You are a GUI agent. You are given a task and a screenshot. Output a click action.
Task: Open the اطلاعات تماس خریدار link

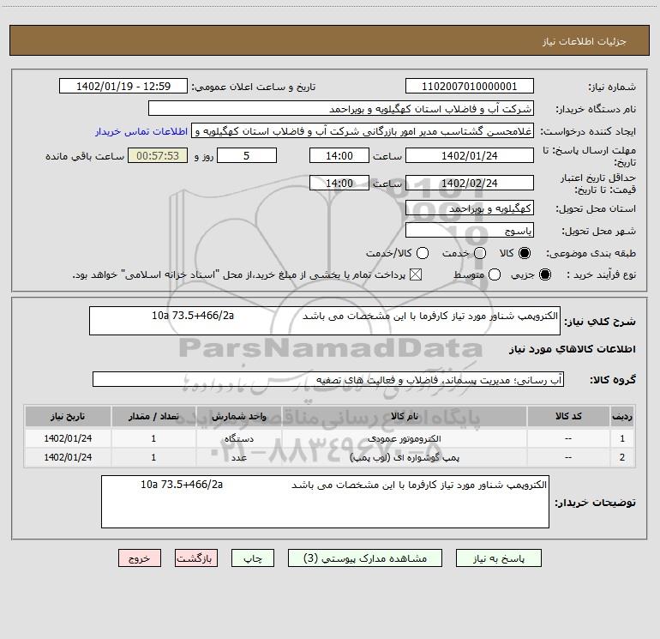tap(141, 131)
